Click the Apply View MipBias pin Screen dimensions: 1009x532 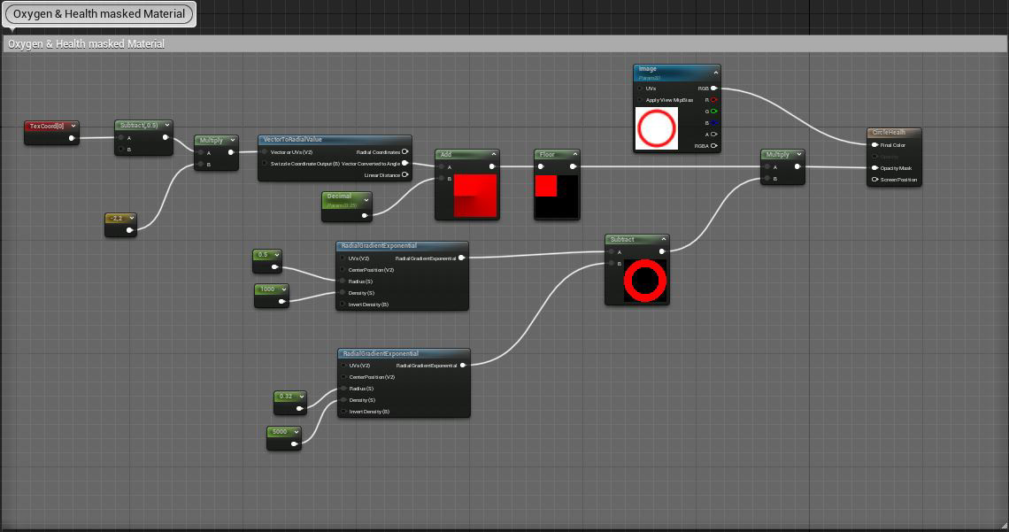[640, 100]
